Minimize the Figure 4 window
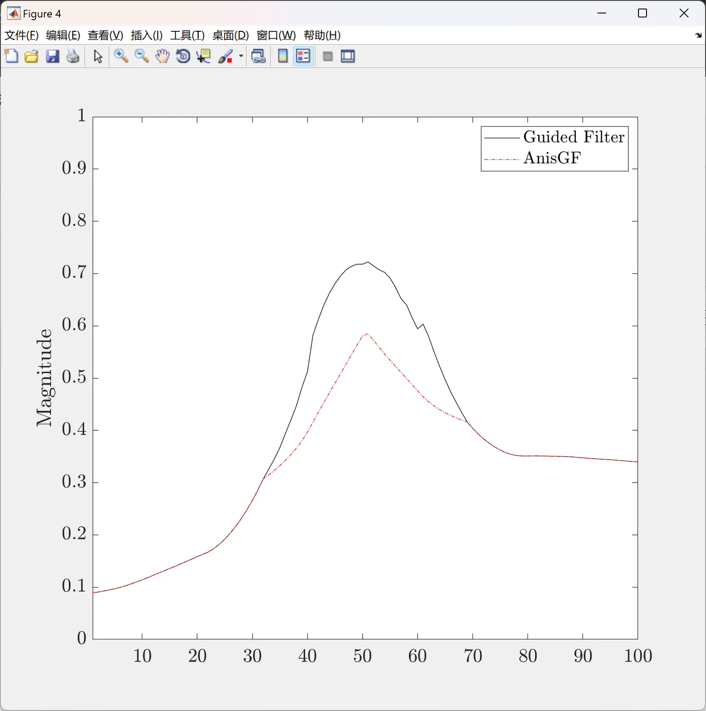The height and width of the screenshot is (711, 706). pyautogui.click(x=602, y=13)
